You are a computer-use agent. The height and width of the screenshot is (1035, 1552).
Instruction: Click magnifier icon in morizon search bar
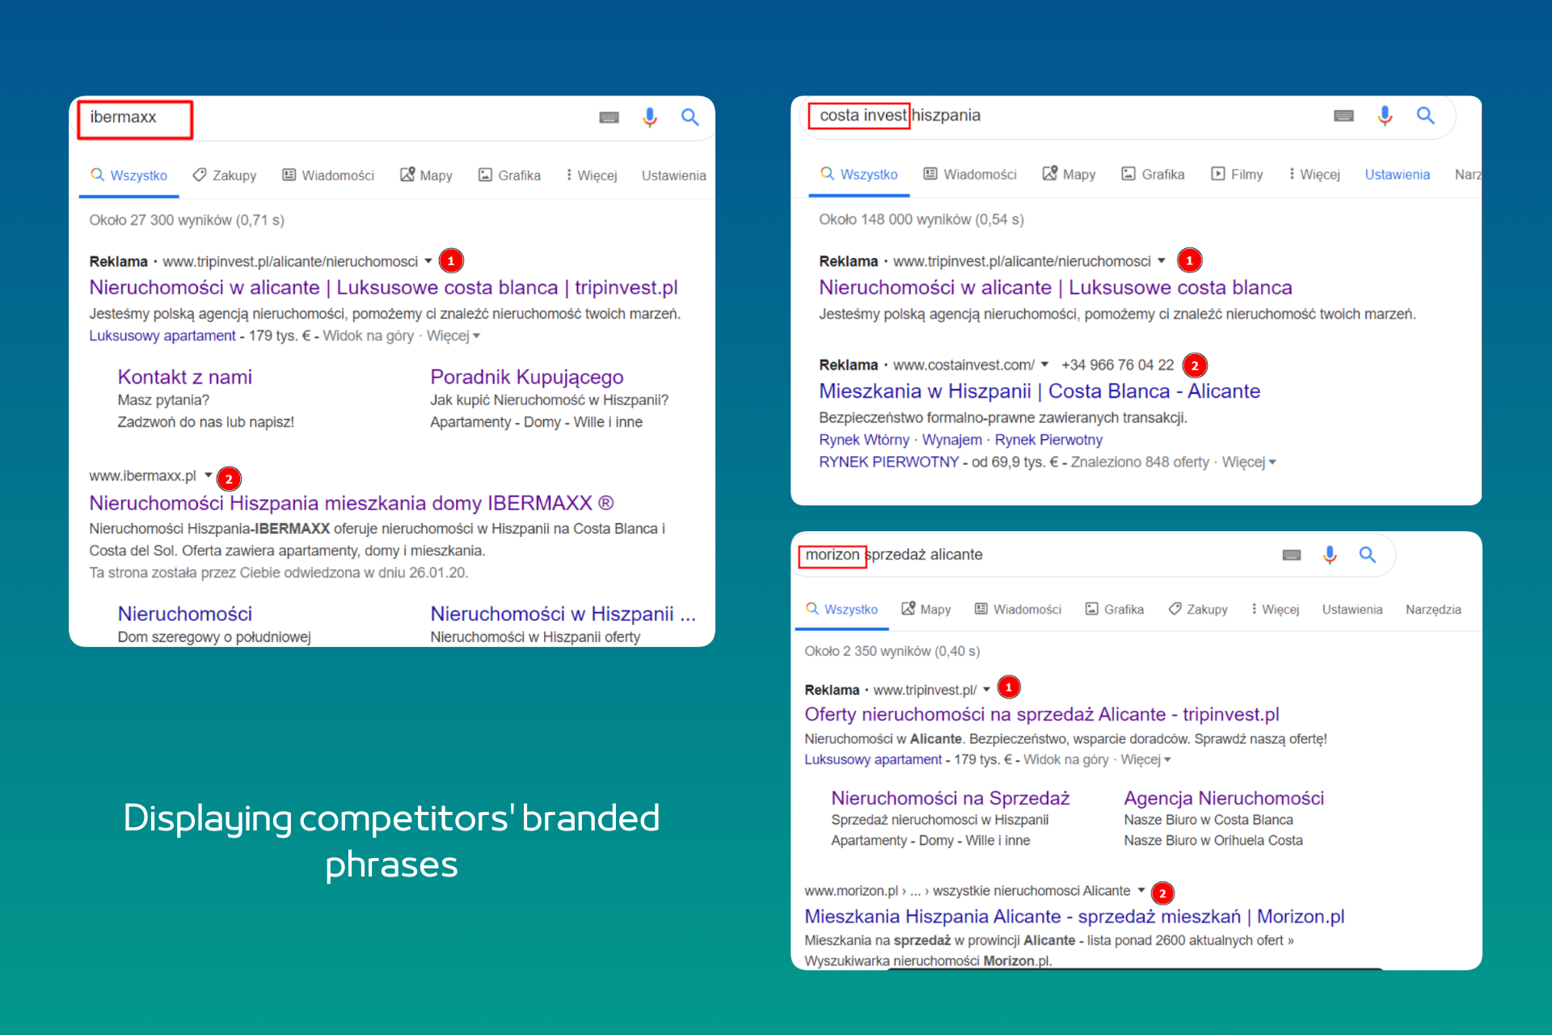[1367, 555]
